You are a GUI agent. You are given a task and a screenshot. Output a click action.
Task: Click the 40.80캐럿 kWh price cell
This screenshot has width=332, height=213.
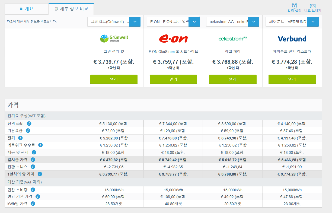(x=173, y=204)
